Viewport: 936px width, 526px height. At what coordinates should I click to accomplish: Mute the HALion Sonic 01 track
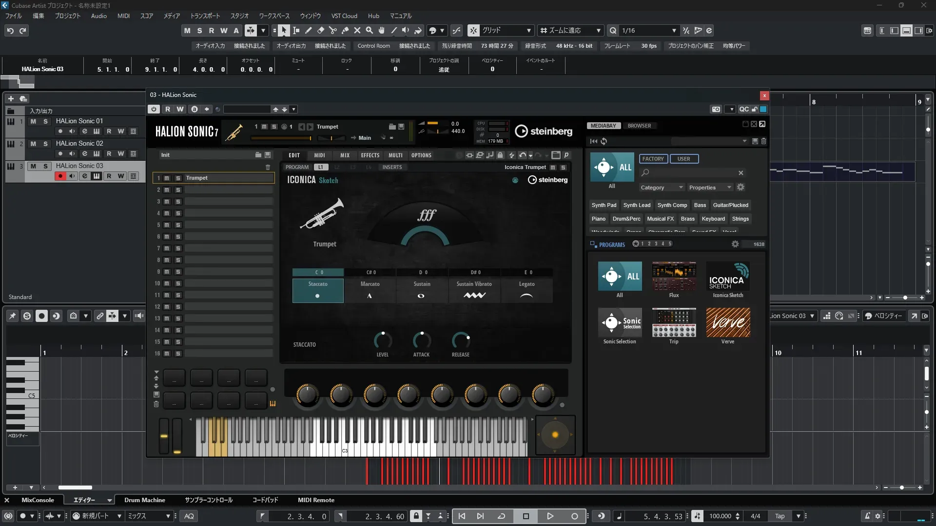point(33,121)
